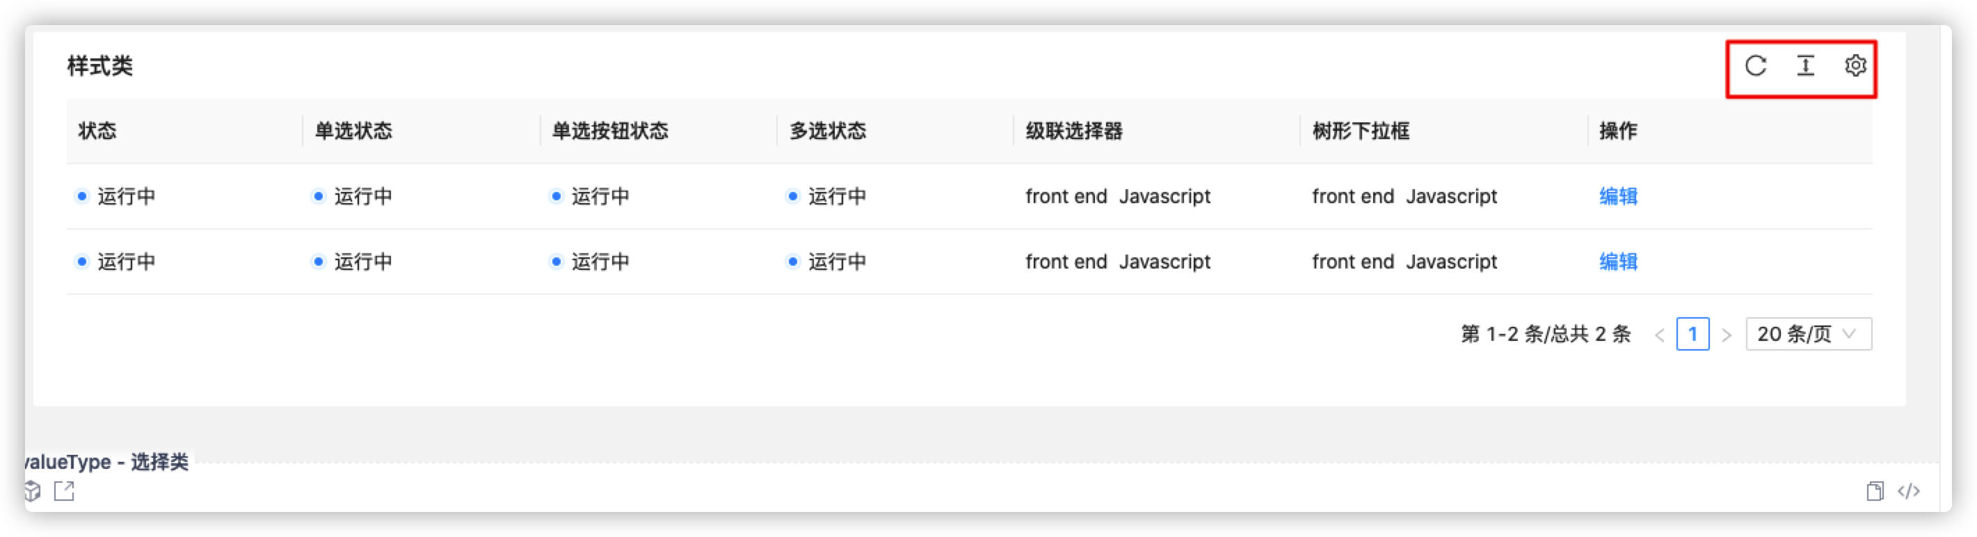Open the table row density icon
The height and width of the screenshot is (537, 1977).
click(1807, 66)
